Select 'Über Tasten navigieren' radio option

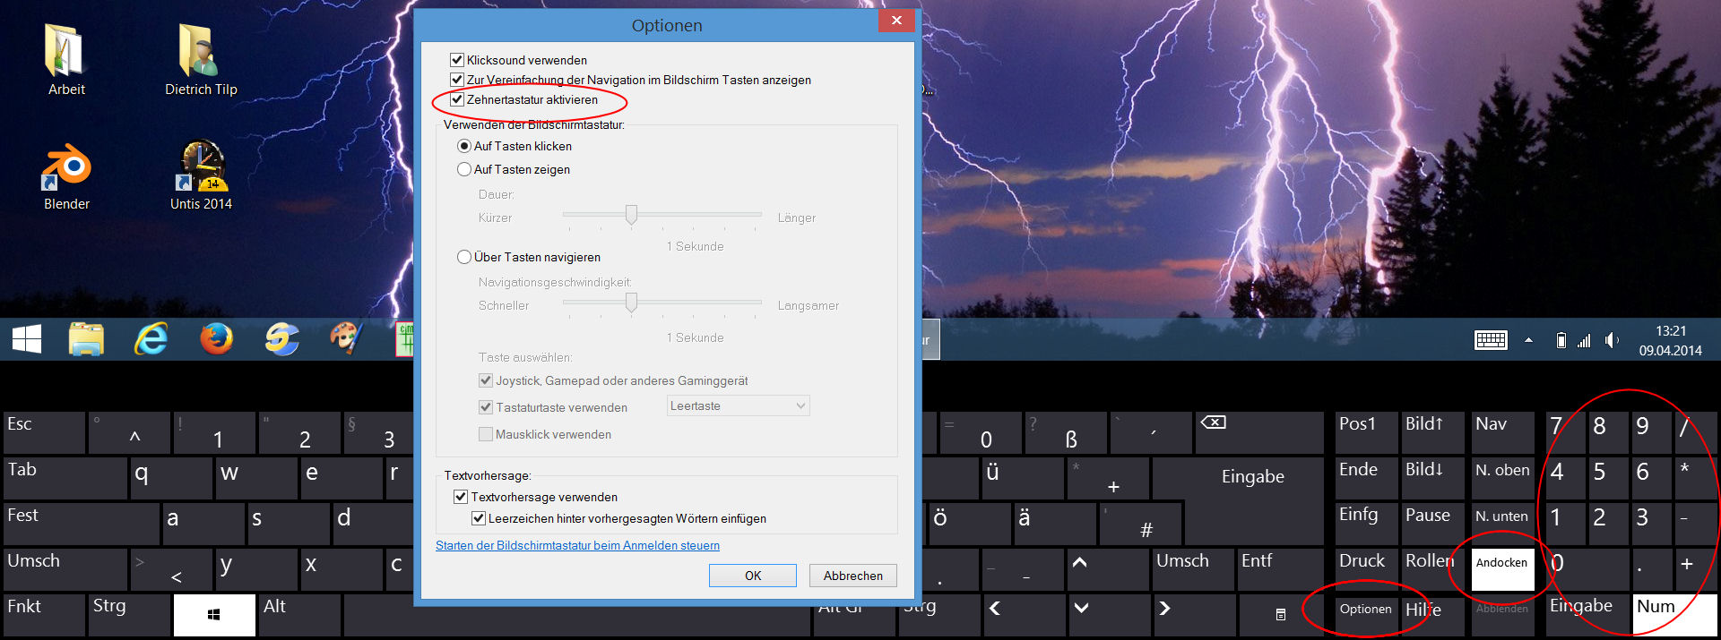[464, 257]
